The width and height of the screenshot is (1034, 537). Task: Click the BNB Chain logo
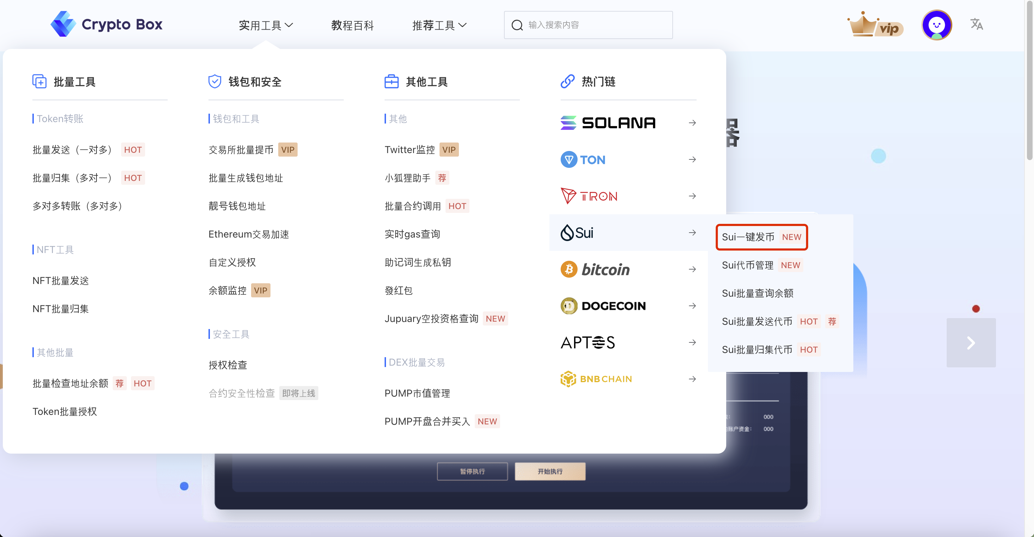(x=596, y=379)
